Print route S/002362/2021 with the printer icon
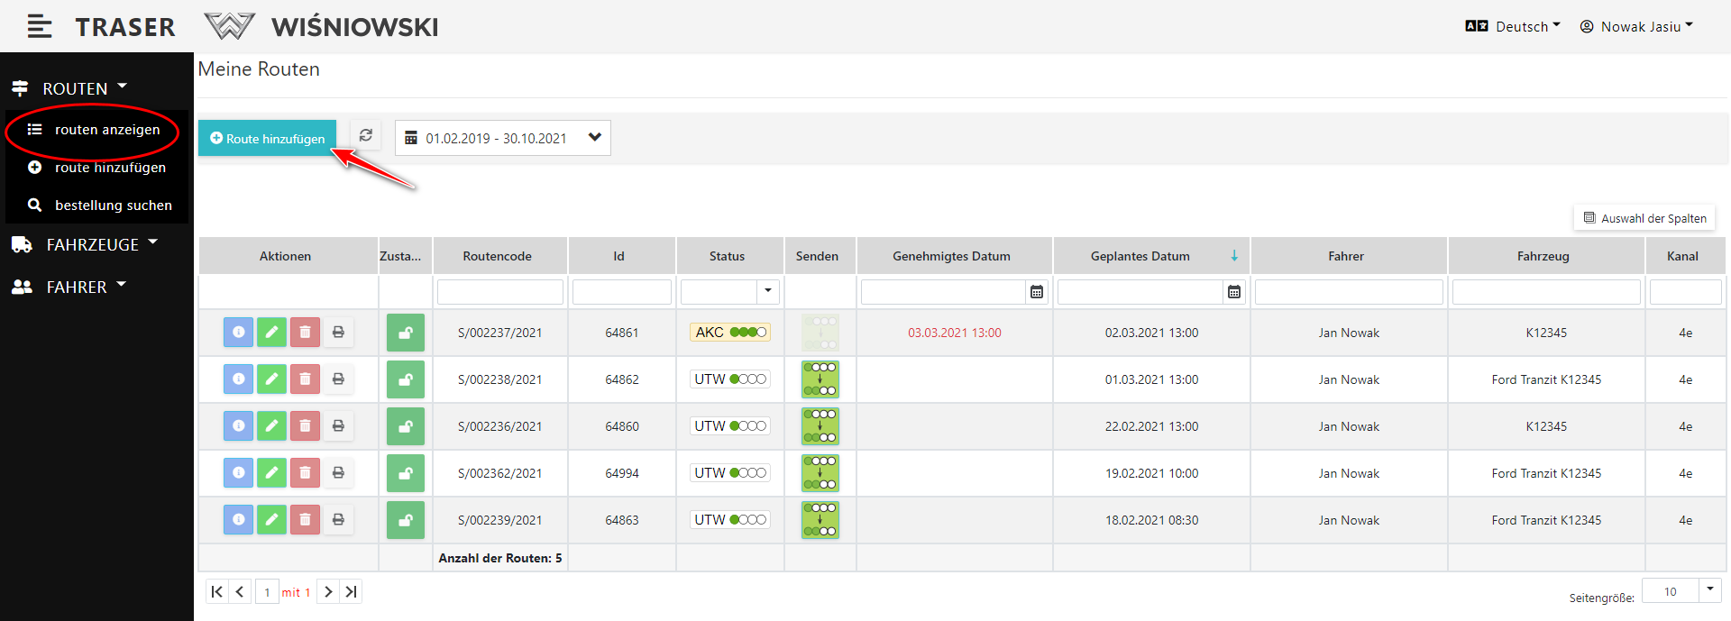 click(338, 473)
